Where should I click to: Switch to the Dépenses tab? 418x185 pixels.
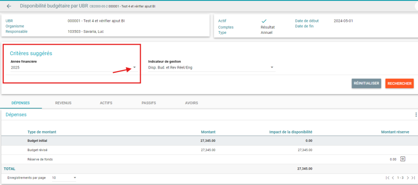pos(20,103)
